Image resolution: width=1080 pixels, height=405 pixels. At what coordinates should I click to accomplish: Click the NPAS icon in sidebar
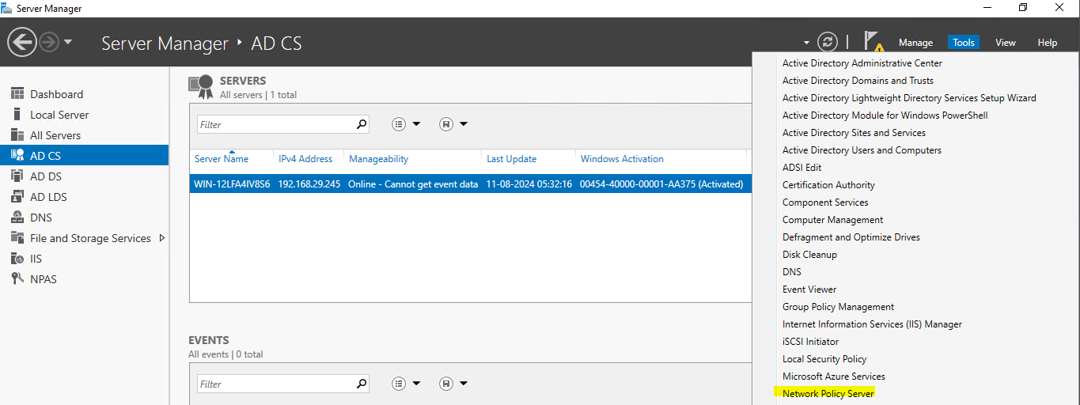[17, 279]
